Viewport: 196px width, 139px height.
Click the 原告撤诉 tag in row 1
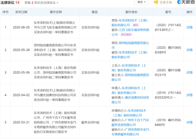click(x=126, y=35)
